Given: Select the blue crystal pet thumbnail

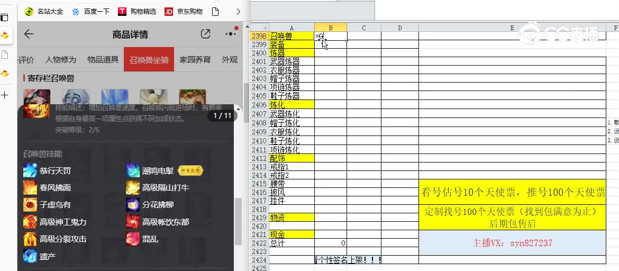Looking at the screenshot, I should (114, 96).
